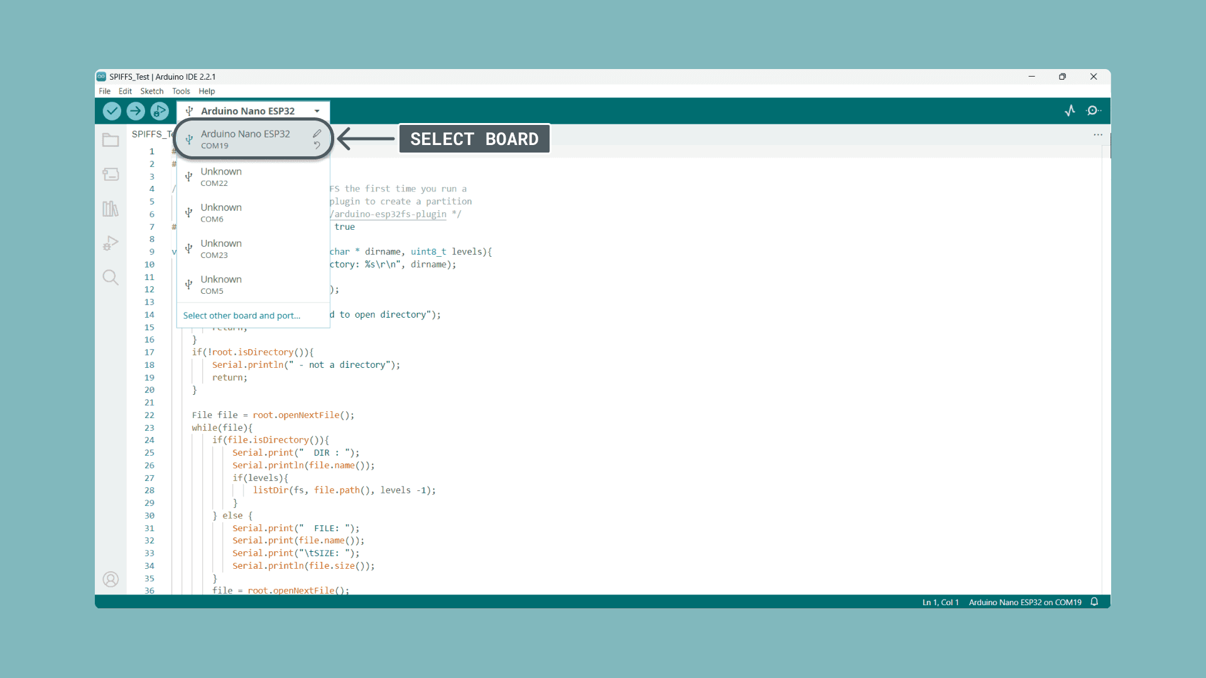Image resolution: width=1206 pixels, height=678 pixels.
Task: Open the Sketch menu
Action: (151, 91)
